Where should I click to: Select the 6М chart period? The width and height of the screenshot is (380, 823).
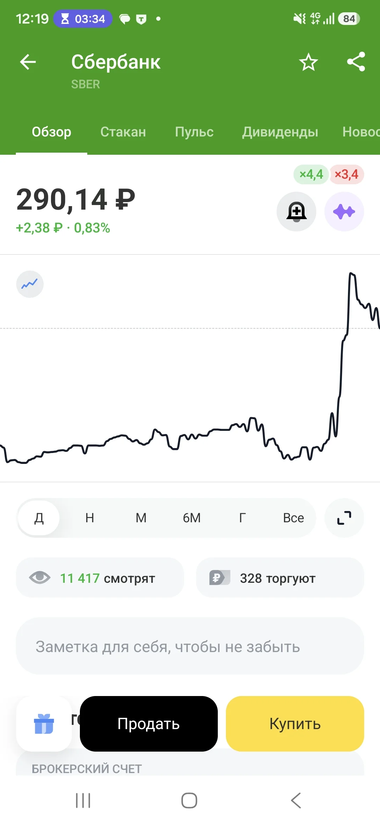[x=192, y=518]
